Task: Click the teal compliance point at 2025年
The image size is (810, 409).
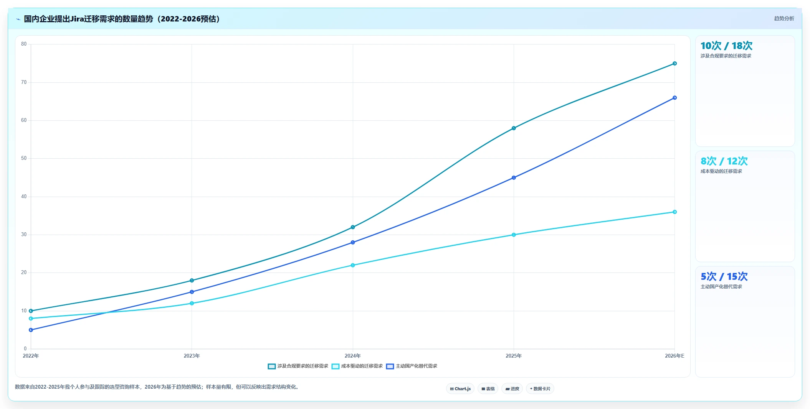Action: click(x=514, y=128)
